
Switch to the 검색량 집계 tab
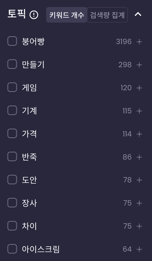pyautogui.click(x=107, y=15)
